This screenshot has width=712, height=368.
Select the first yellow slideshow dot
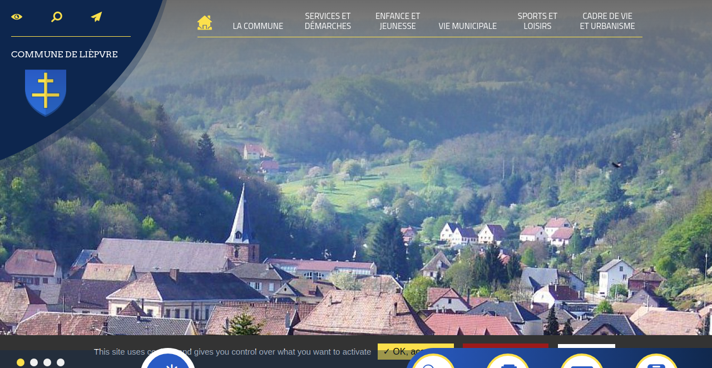(21, 362)
